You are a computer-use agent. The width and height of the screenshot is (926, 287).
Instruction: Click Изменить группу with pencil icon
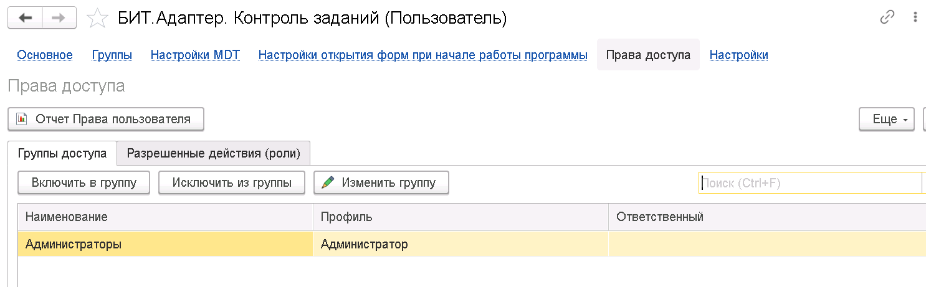pyautogui.click(x=381, y=183)
